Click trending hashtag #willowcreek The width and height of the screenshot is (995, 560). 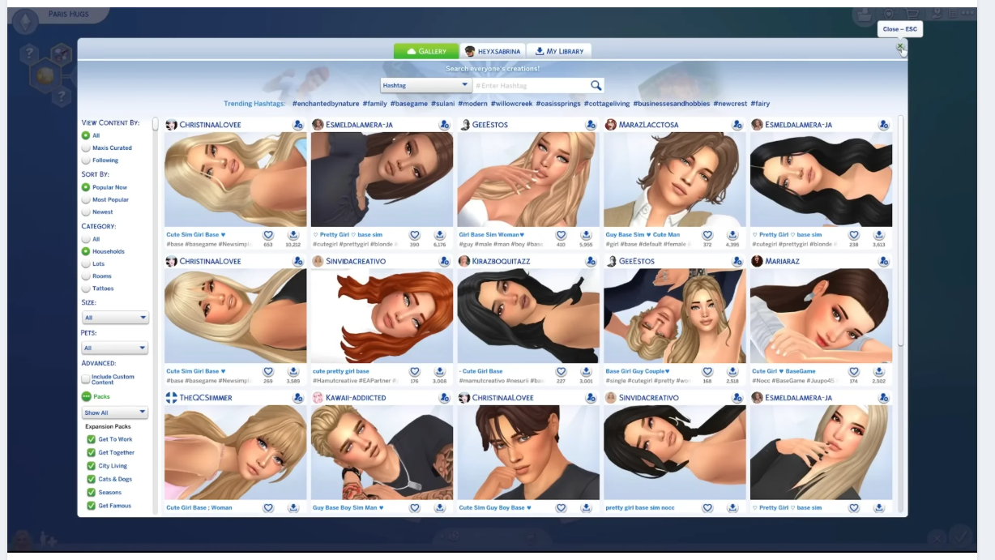(513, 104)
